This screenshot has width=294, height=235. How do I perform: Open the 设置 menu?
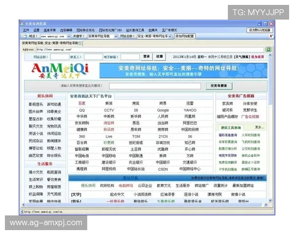coord(36,30)
